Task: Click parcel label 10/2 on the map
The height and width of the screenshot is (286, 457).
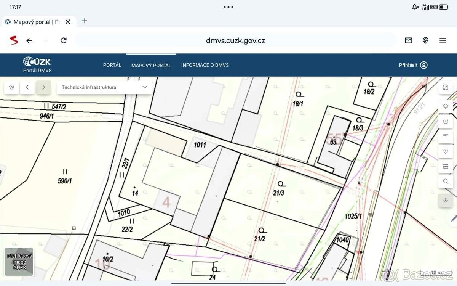Action: (x=108, y=260)
